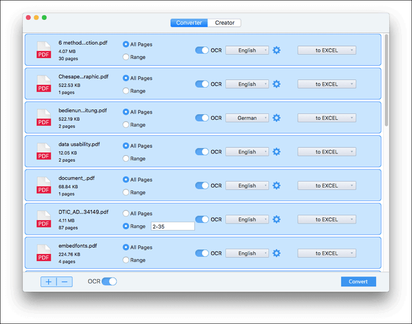This screenshot has height=324, width=412.
Task: Open 'to EXCEL' format dropdown for embedfonts.pdf
Action: (327, 253)
